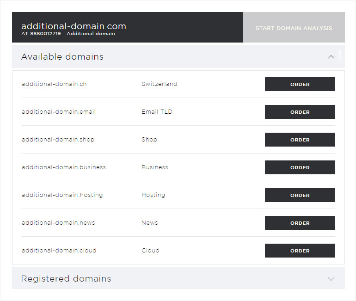Select the additional-domain.shop domain name
This screenshot has height=301, width=356.
[58, 140]
